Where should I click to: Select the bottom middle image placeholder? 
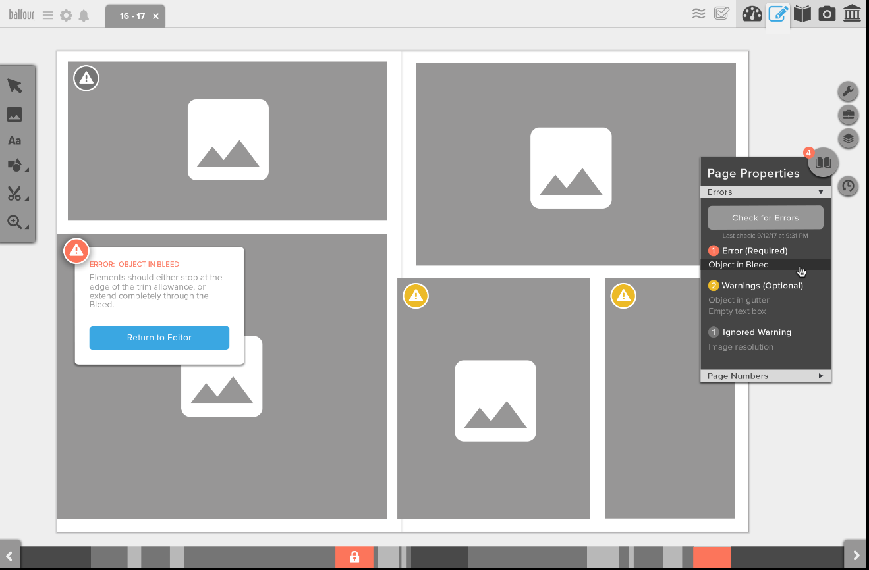pos(493,399)
